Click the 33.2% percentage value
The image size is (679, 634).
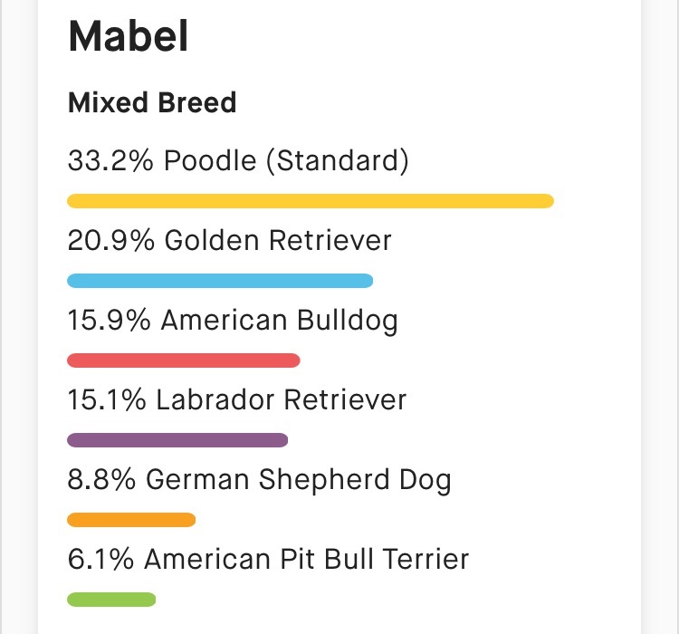tap(110, 160)
